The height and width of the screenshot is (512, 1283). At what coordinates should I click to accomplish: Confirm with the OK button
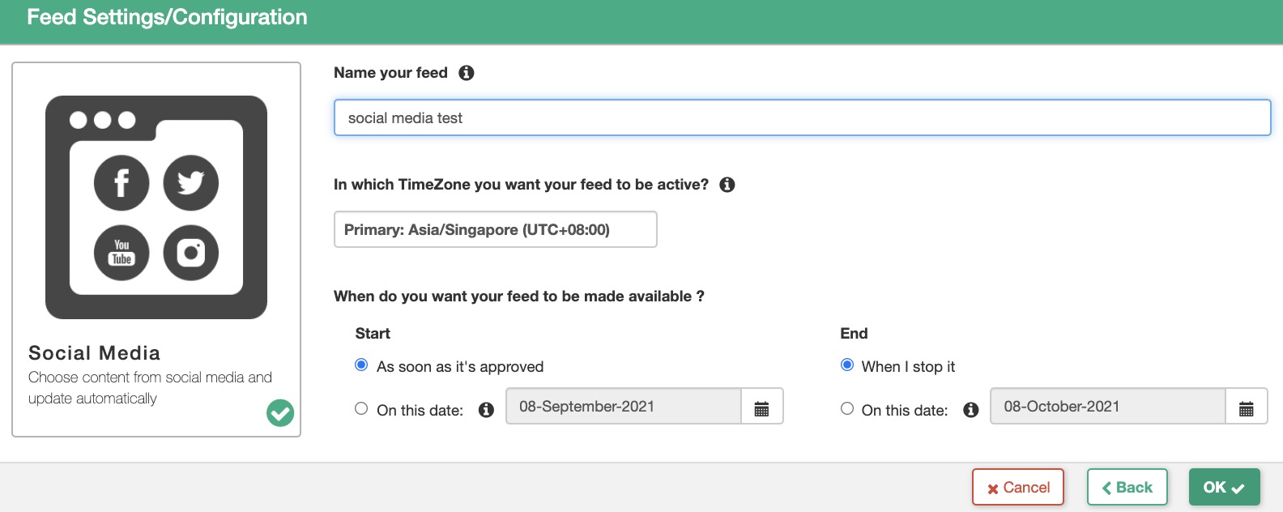[x=1225, y=487]
